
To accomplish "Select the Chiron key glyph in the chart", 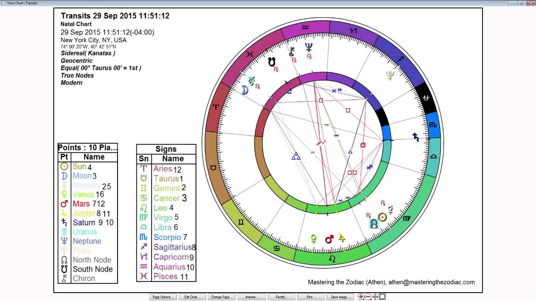I will (291, 51).
